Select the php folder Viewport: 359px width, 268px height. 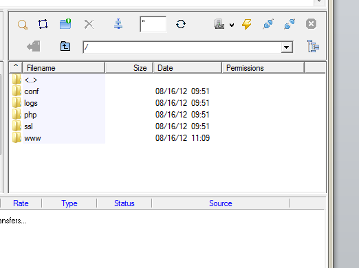(x=30, y=115)
